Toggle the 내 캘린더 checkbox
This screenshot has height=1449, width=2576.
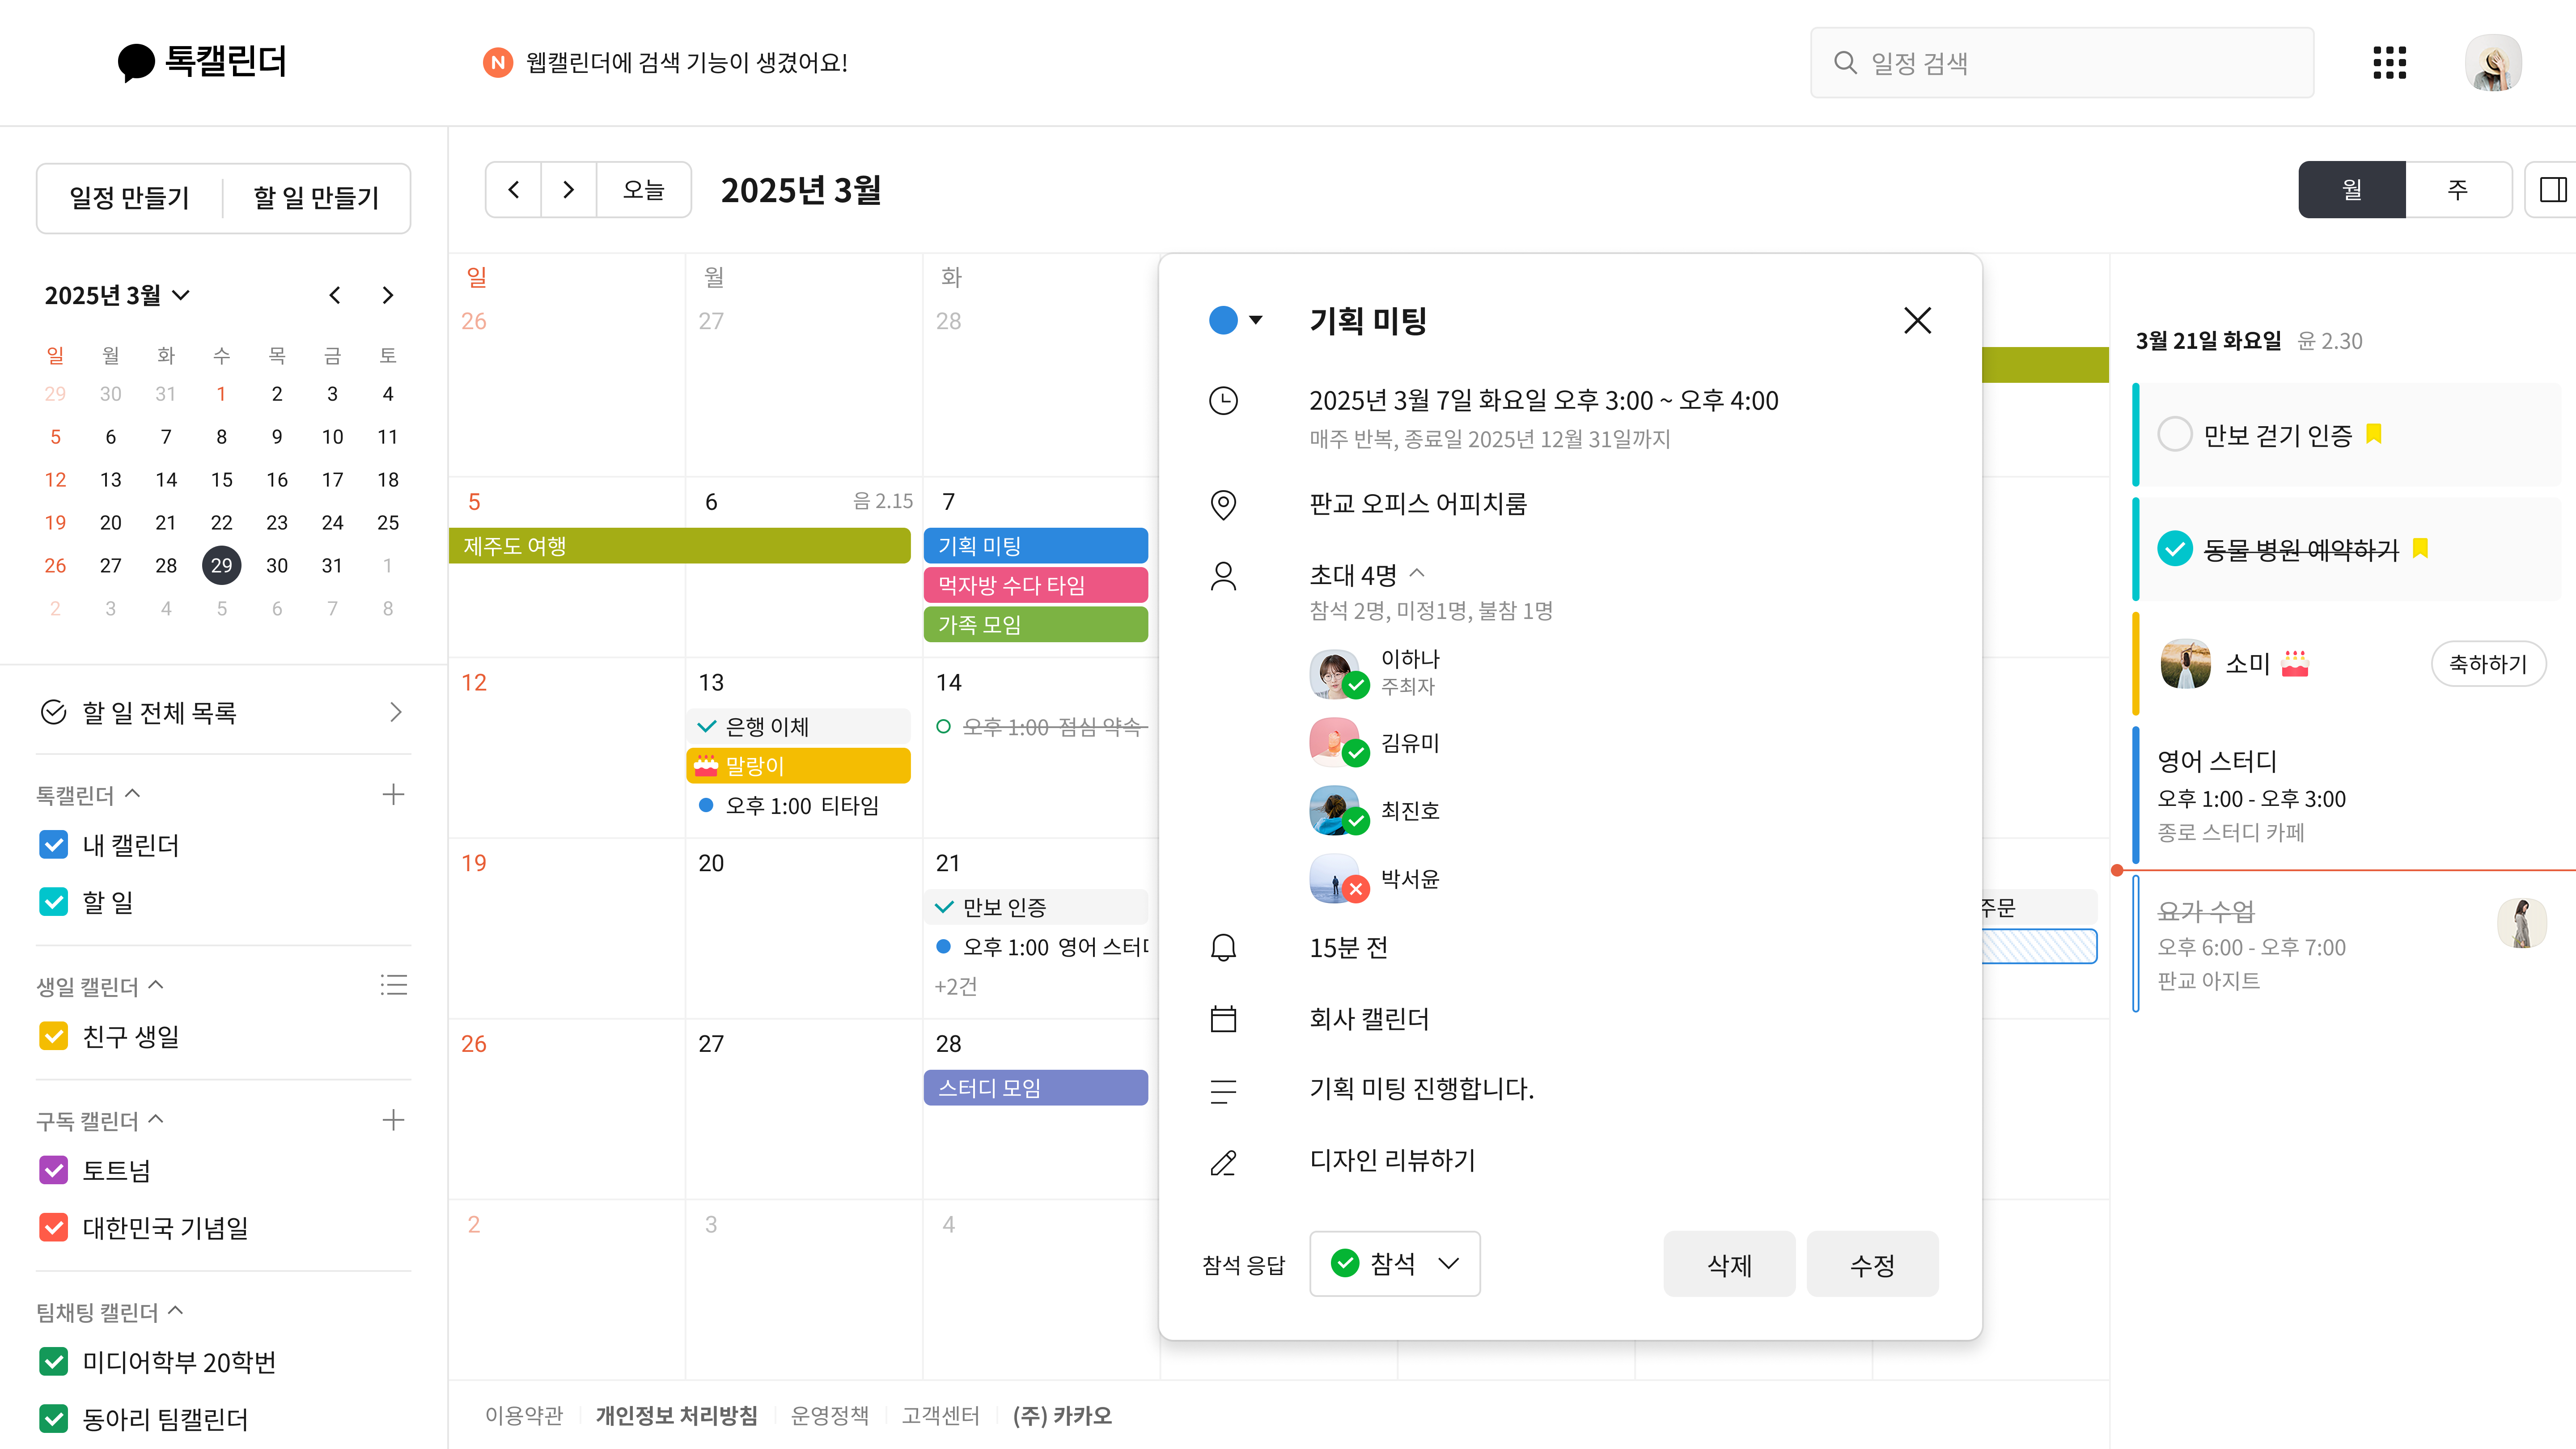54,845
